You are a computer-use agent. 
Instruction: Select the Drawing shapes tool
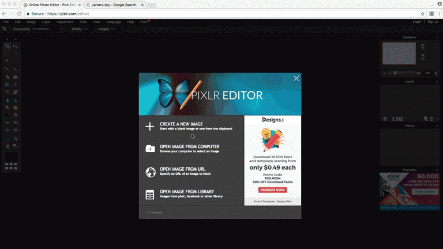(15, 92)
